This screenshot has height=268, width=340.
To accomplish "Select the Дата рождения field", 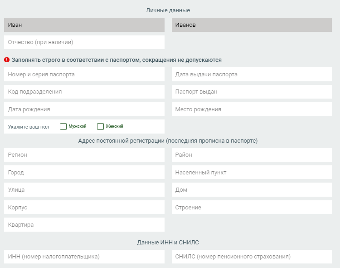I will 84,109.
